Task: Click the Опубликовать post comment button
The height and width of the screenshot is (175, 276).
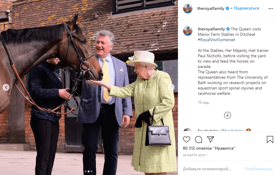Action: pyautogui.click(x=259, y=169)
